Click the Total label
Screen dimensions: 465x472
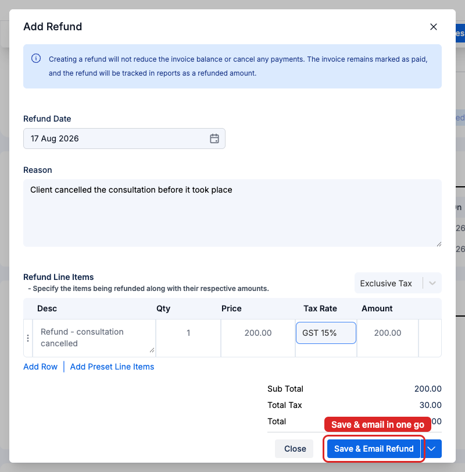(277, 421)
